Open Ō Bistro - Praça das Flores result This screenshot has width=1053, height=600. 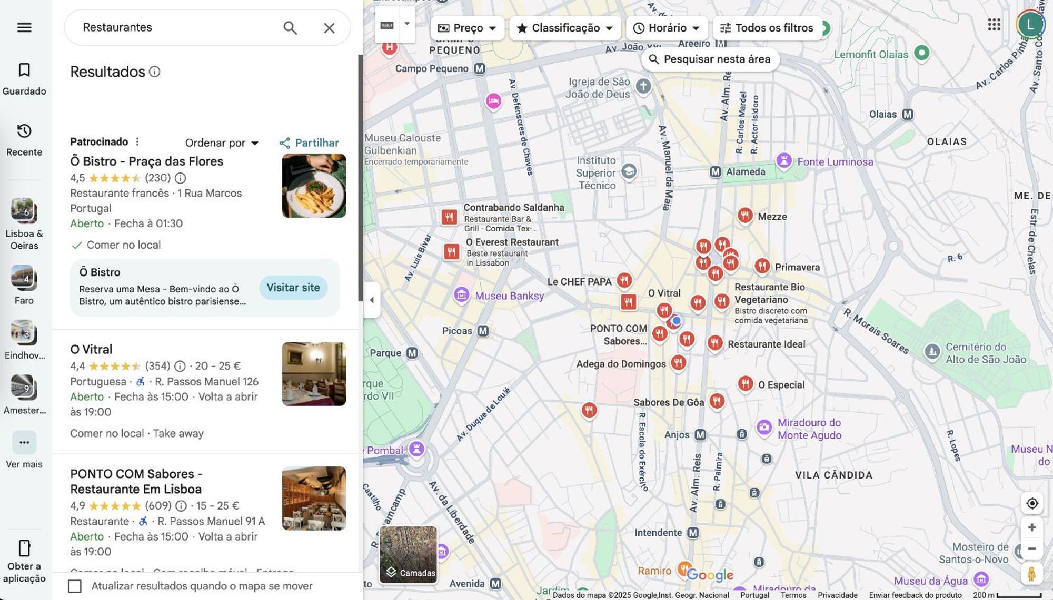pyautogui.click(x=147, y=161)
